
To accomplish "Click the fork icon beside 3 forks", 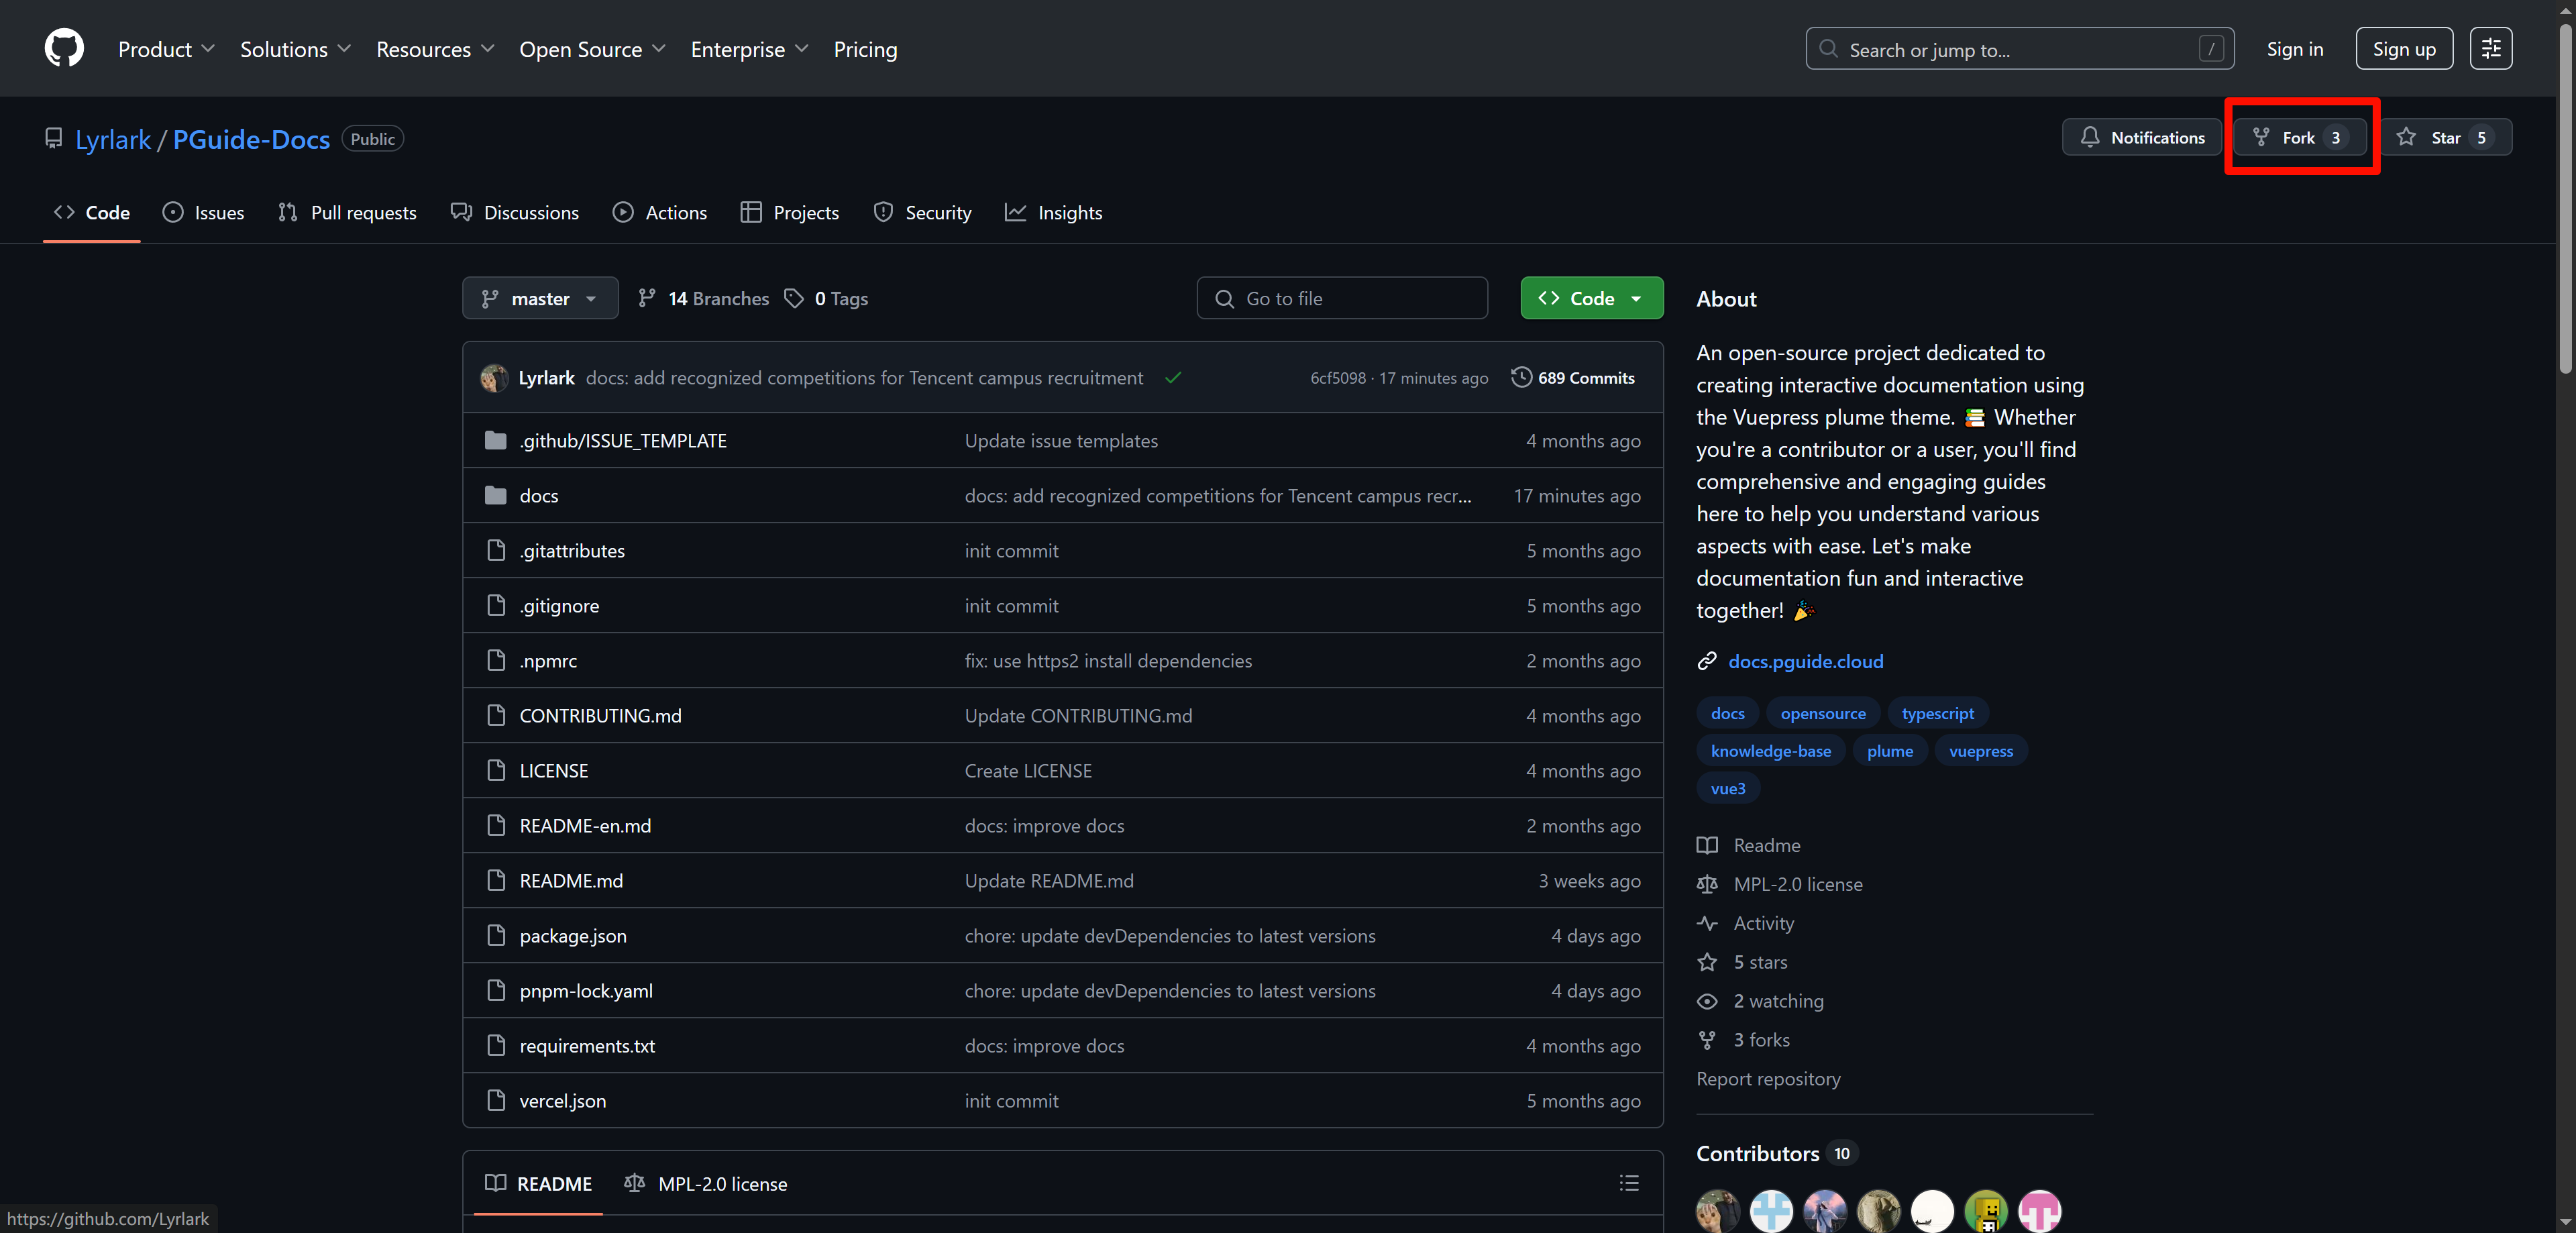I will 1707,1040.
